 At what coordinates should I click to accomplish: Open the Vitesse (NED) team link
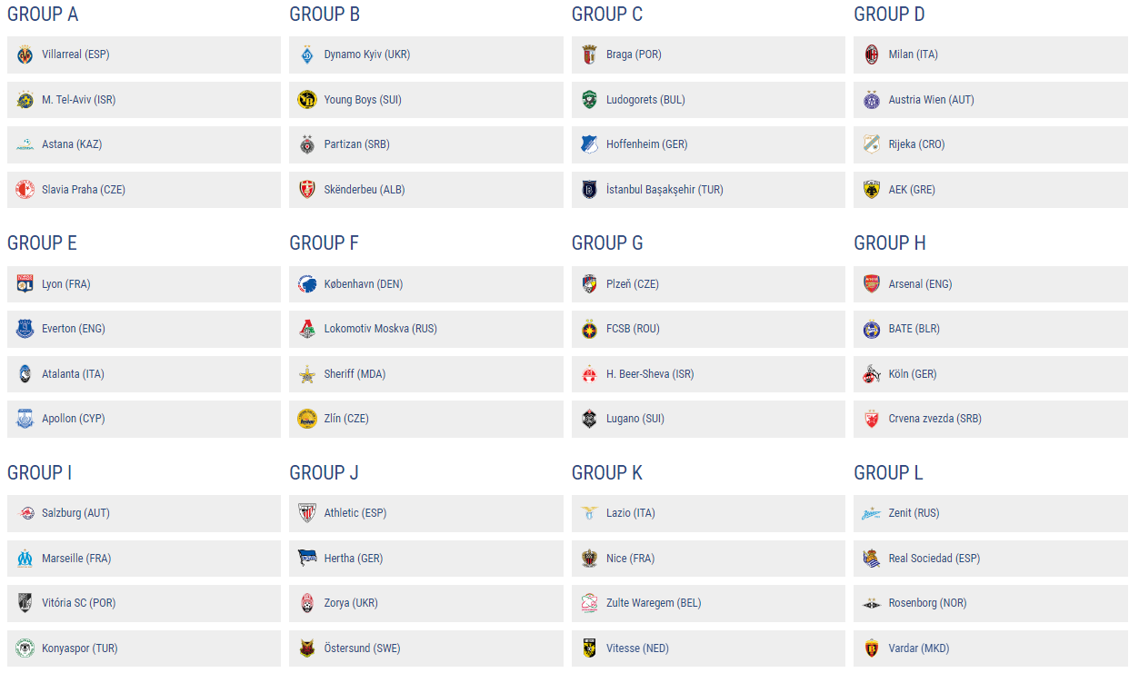coord(637,648)
